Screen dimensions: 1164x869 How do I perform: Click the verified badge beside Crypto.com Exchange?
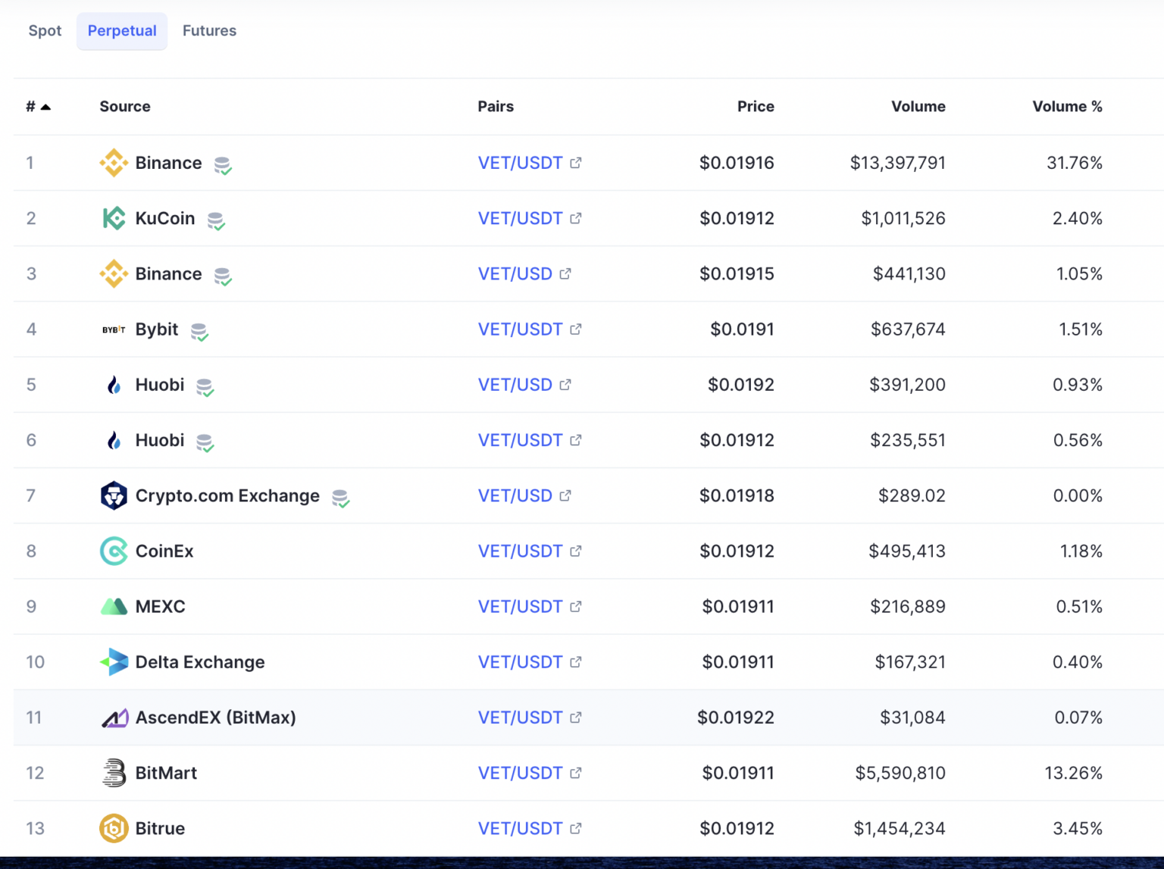[x=341, y=498]
